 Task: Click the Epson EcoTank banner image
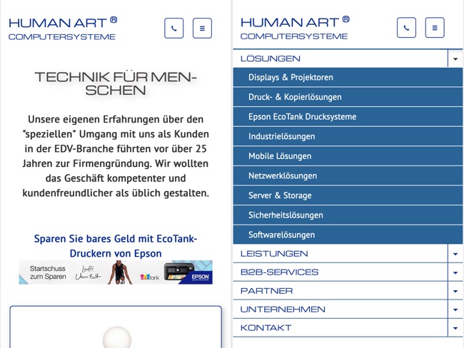coord(116,272)
